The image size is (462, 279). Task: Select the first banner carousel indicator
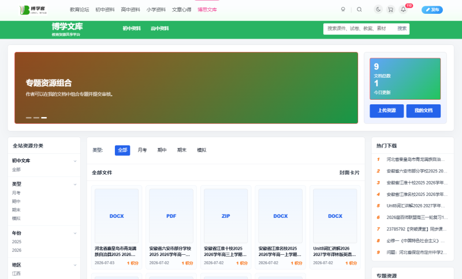pos(28,118)
